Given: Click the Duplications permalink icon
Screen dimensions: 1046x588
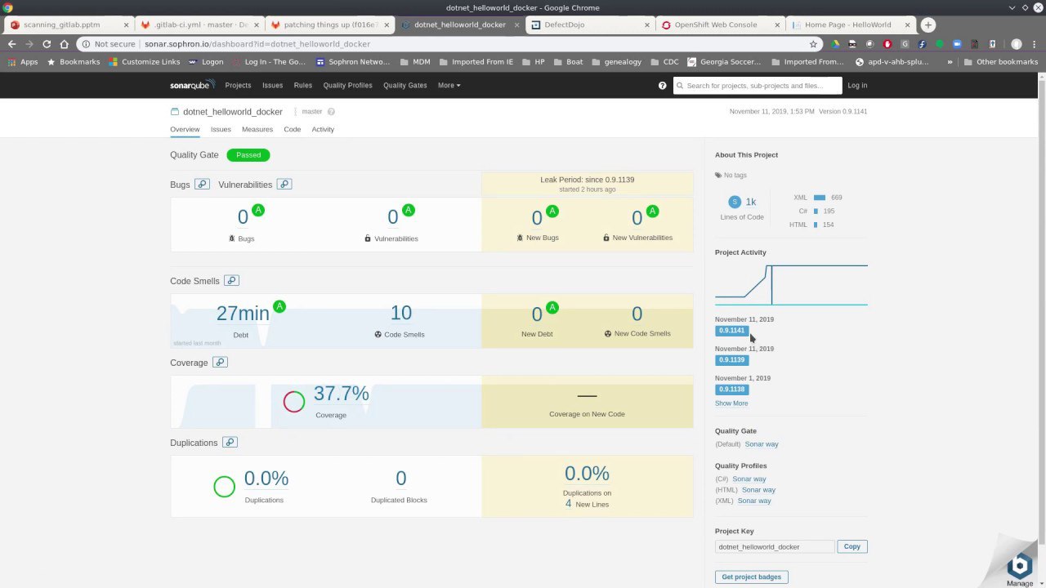Looking at the screenshot, I should coord(230,443).
